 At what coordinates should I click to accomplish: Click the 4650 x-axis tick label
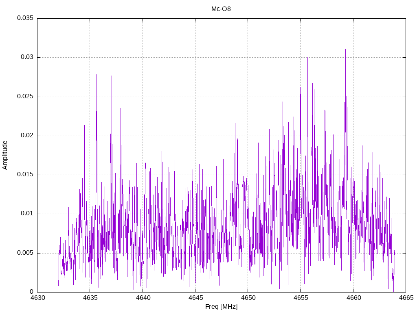(248, 298)
